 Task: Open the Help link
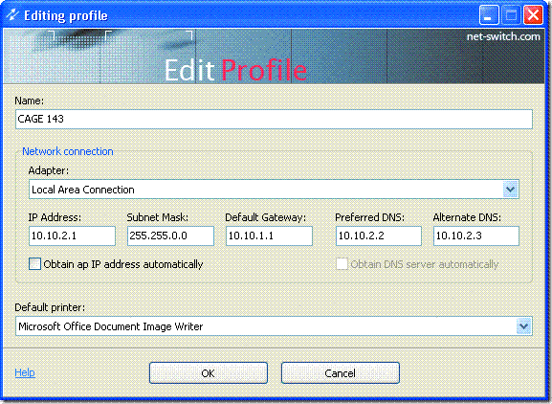pyautogui.click(x=25, y=372)
